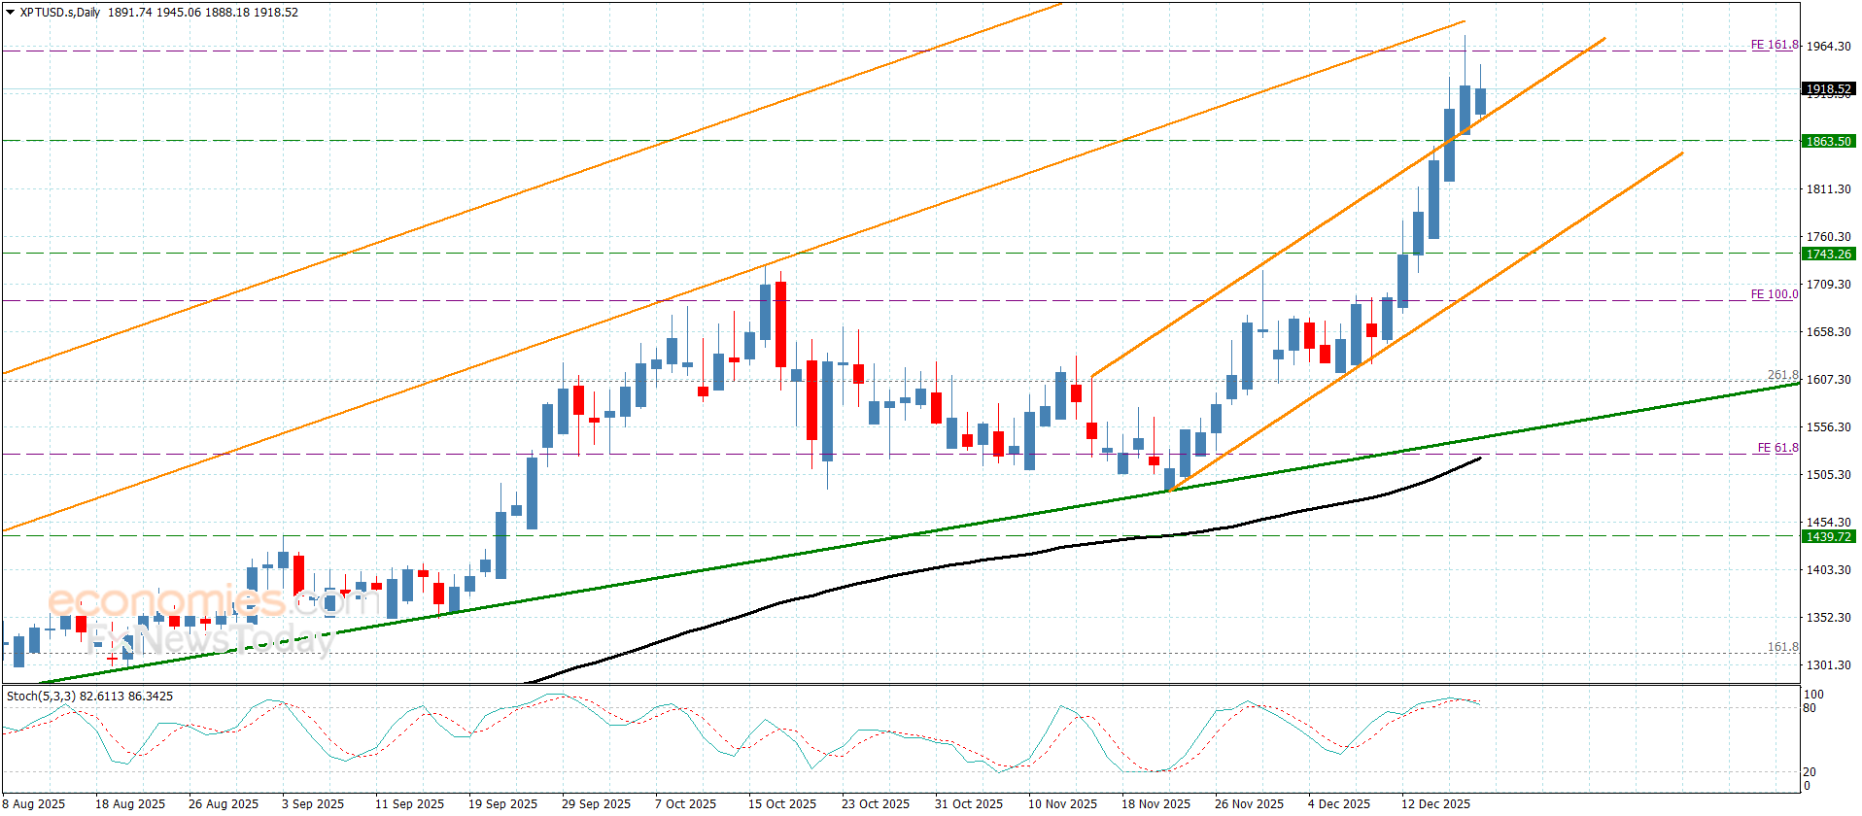
Task: Click the 8 Aug 2025 date label
Action: pyautogui.click(x=35, y=804)
